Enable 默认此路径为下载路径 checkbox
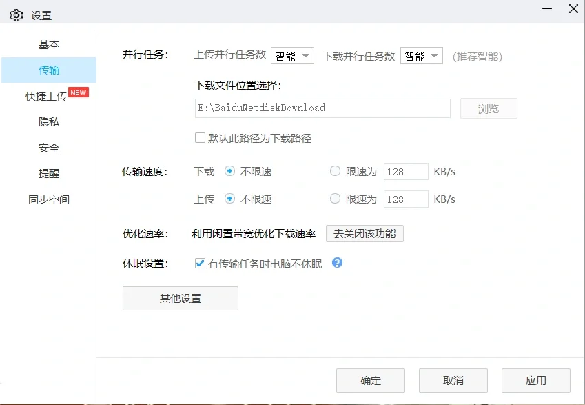Image resolution: width=585 pixels, height=405 pixels. (199, 137)
